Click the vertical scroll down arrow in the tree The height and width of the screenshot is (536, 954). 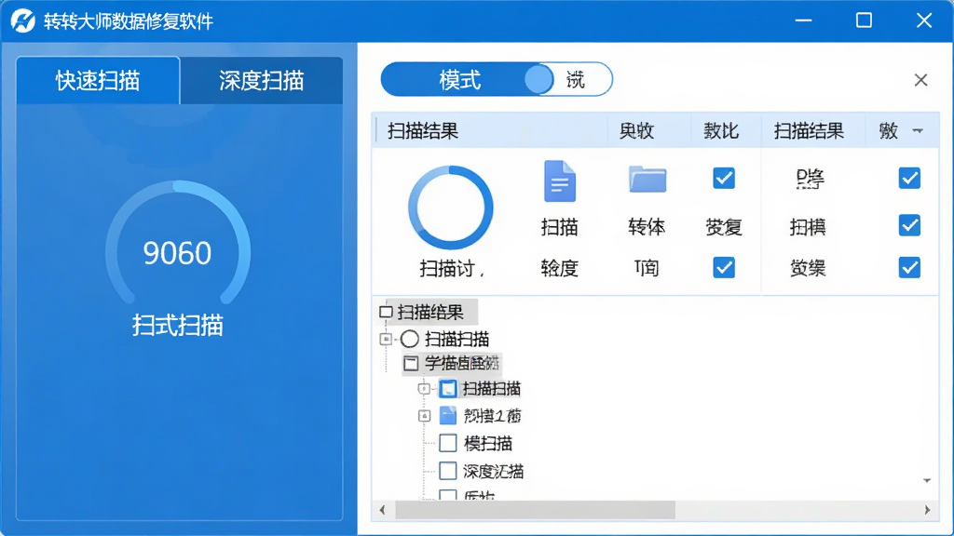[x=927, y=481]
